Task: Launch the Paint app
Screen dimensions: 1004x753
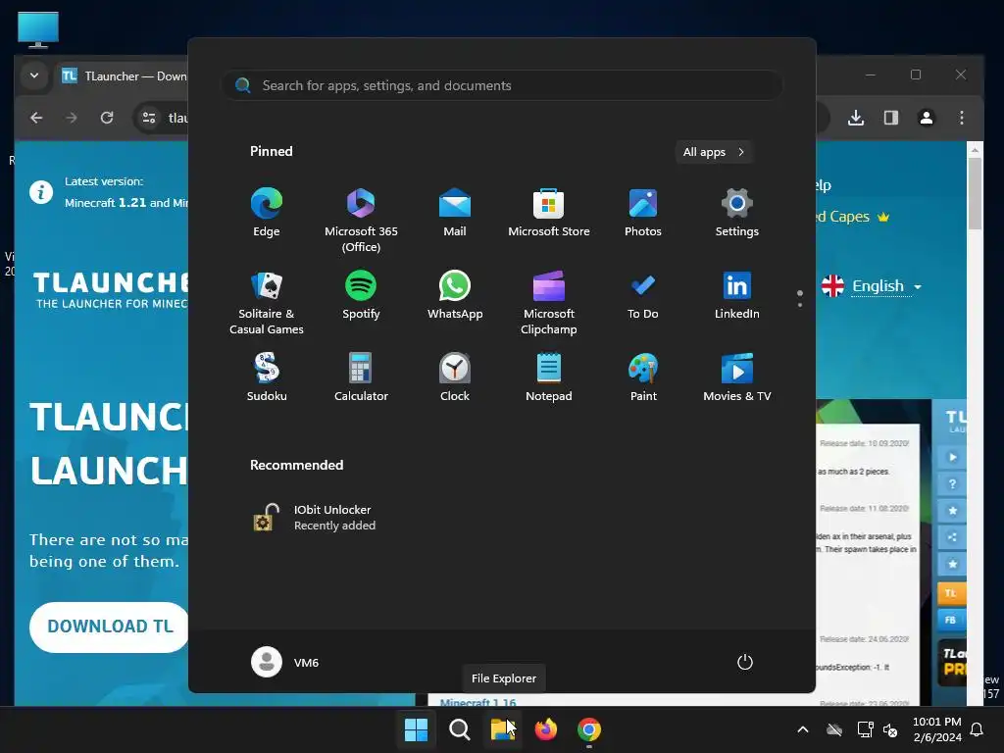Action: click(x=643, y=377)
